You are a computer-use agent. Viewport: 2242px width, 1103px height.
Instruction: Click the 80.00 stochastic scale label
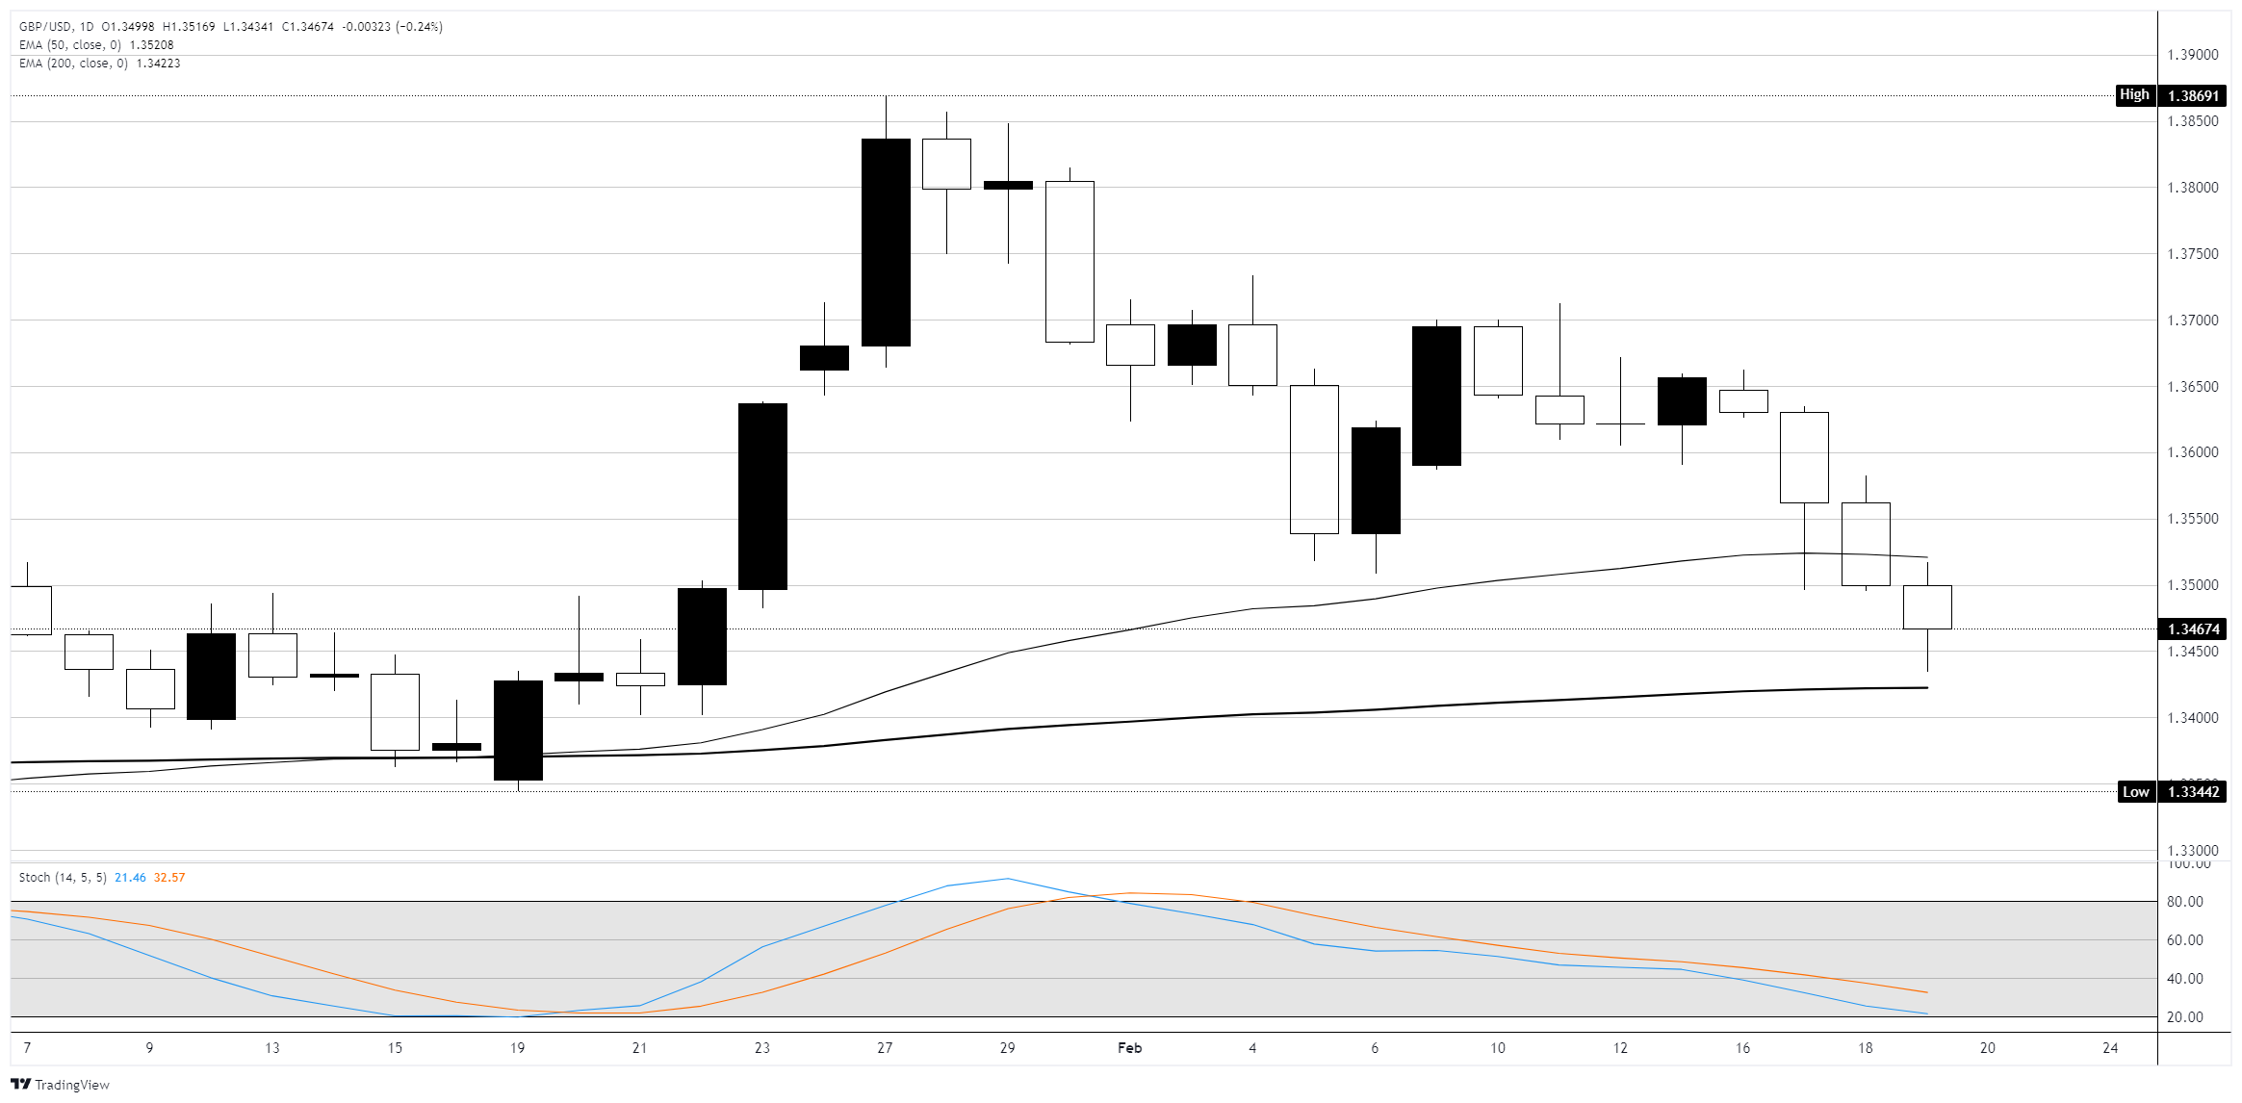pyautogui.click(x=2184, y=902)
